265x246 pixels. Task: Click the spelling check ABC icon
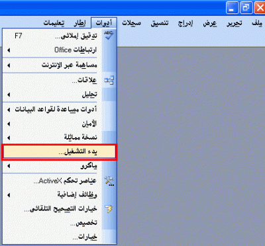(x=109, y=35)
